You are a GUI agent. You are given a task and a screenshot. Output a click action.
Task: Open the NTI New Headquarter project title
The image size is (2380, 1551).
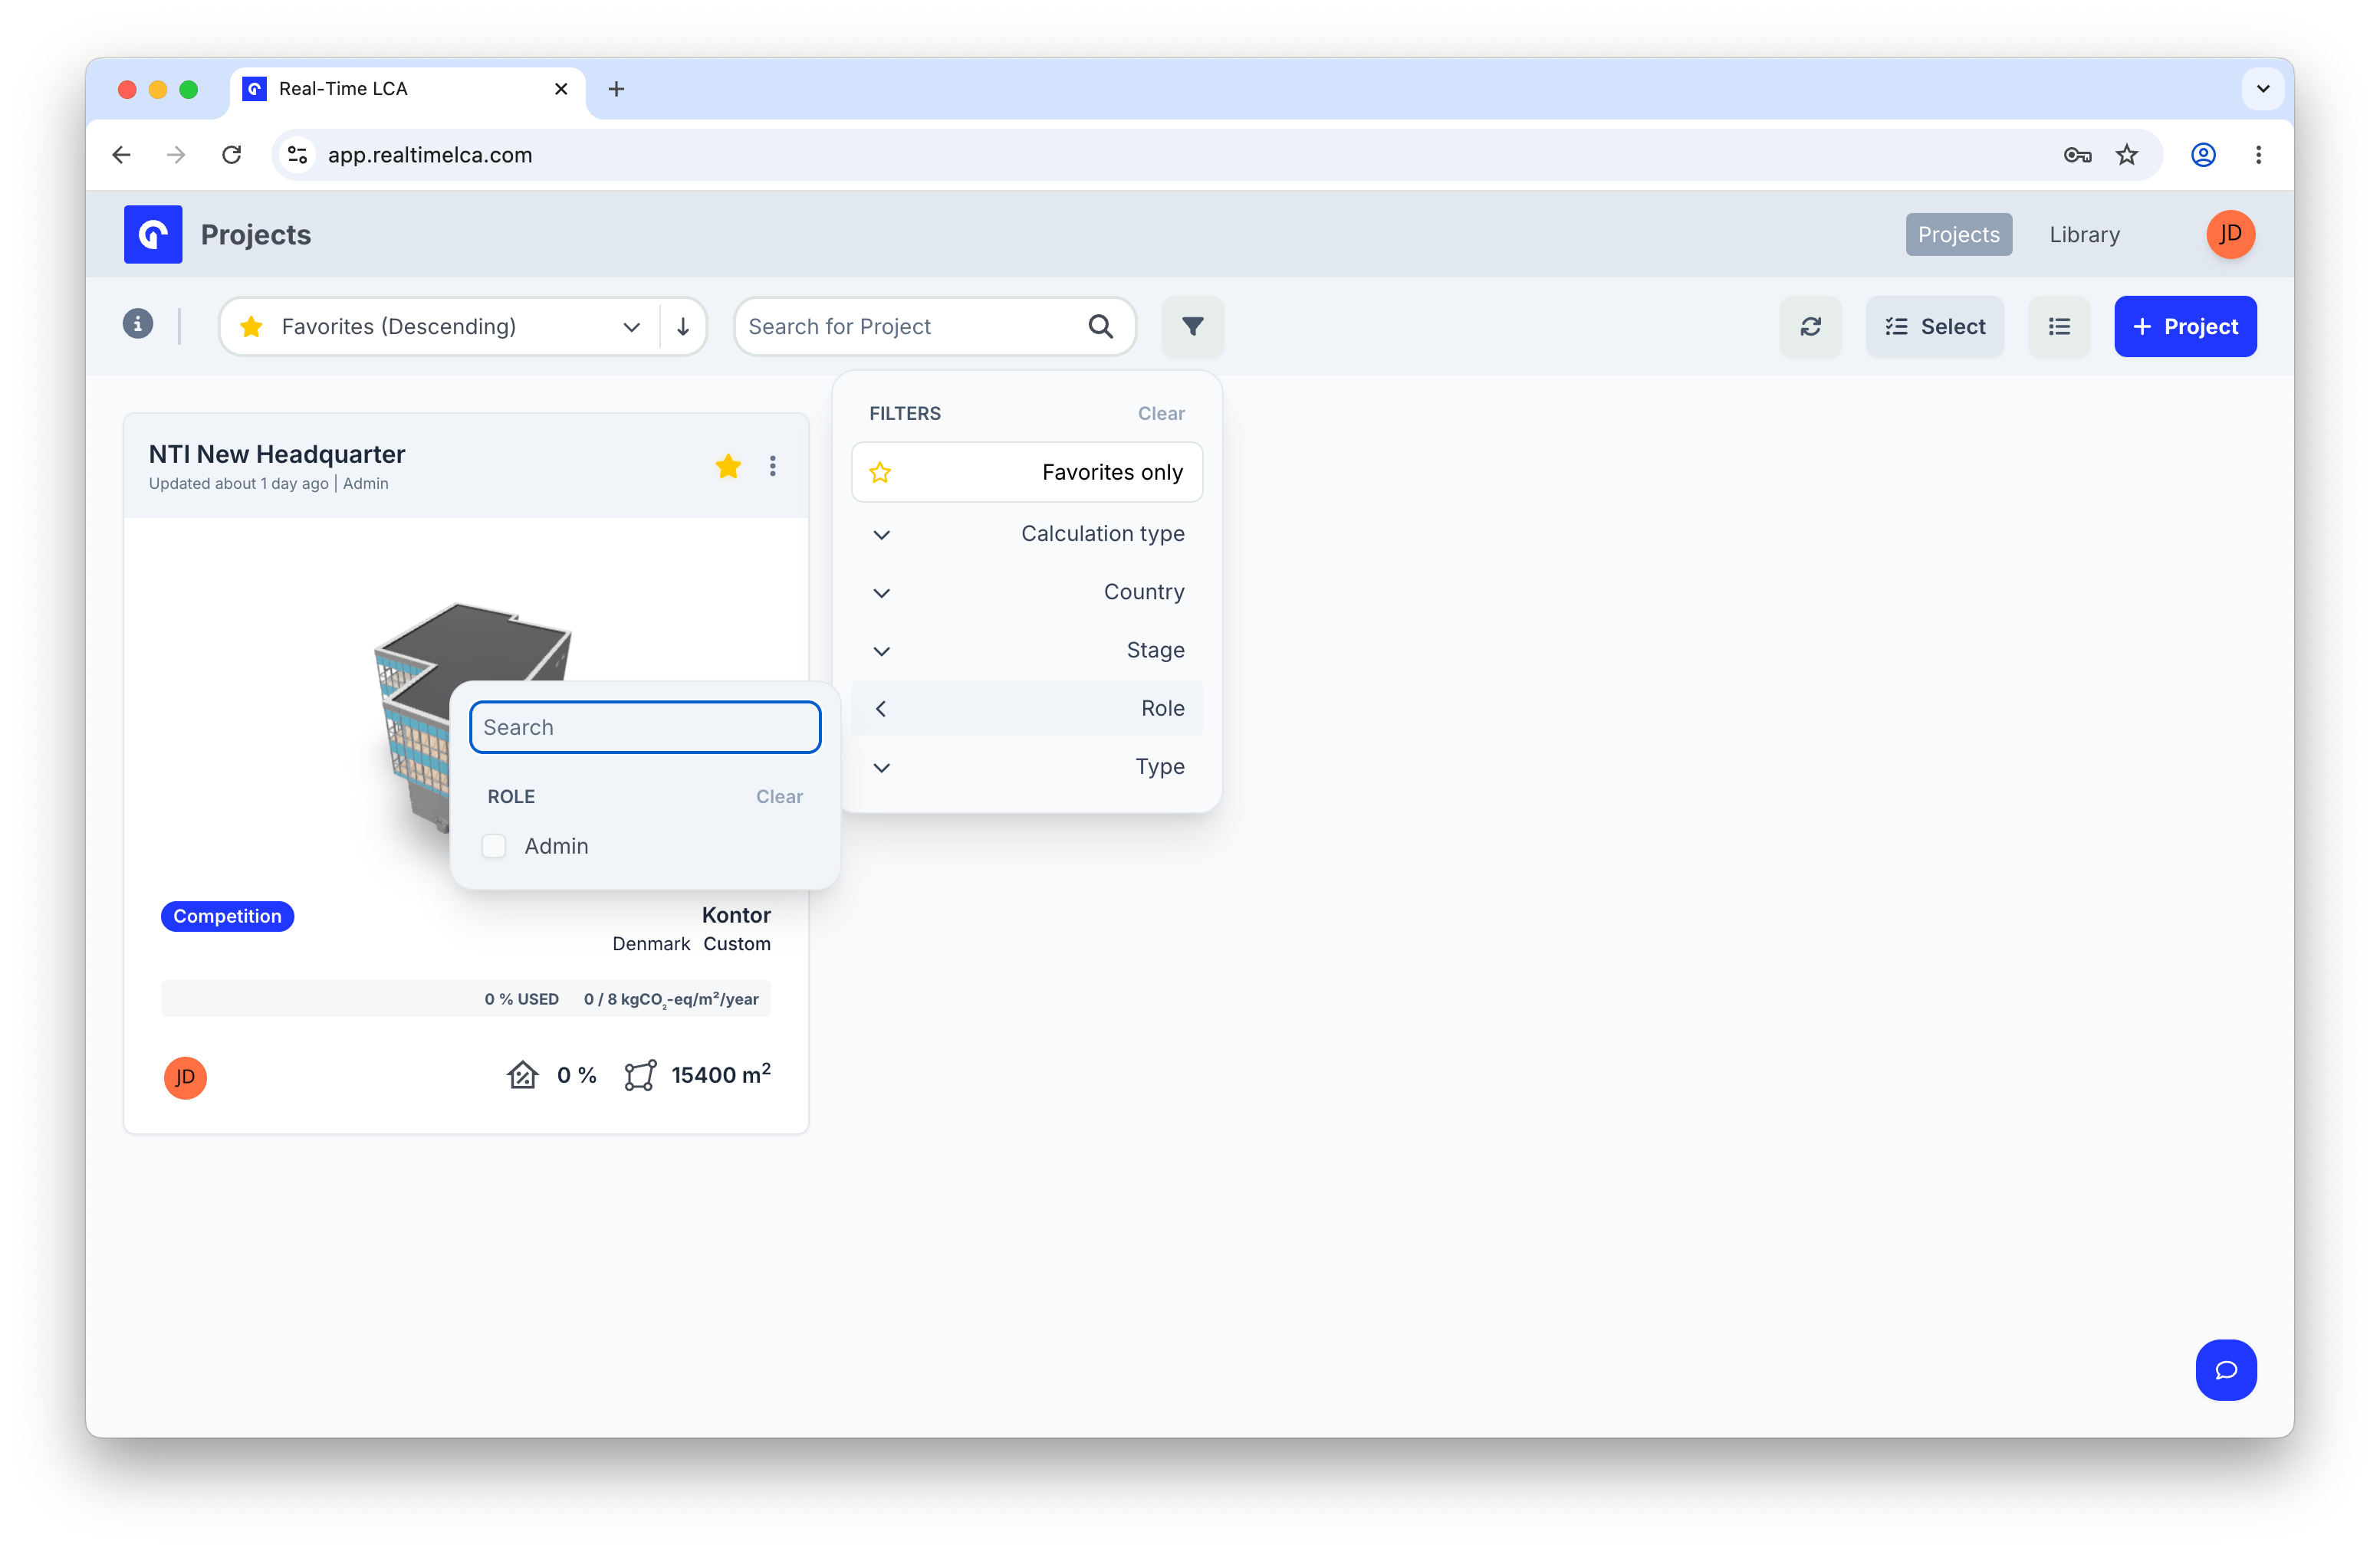tap(277, 454)
